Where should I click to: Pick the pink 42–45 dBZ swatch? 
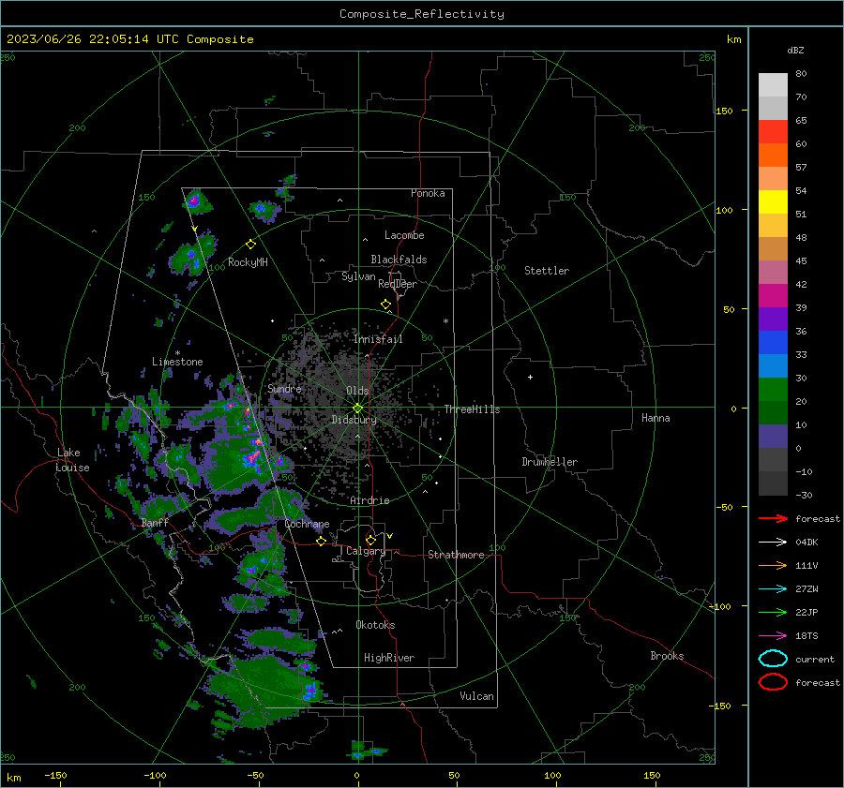[773, 272]
